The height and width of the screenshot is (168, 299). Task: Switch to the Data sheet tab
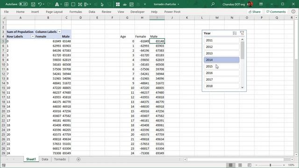(x=45, y=159)
